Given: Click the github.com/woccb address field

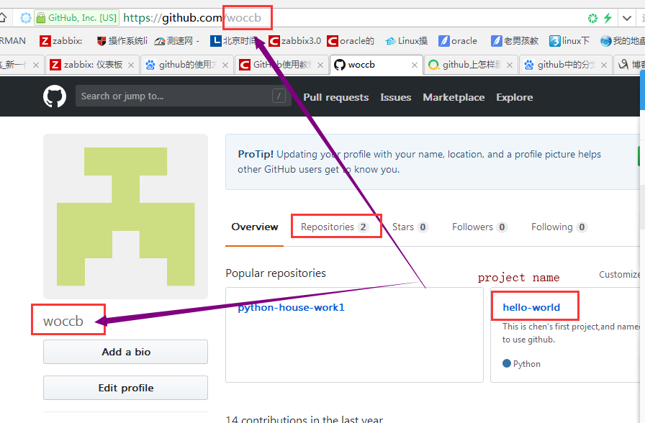Looking at the screenshot, I should pyautogui.click(x=192, y=18).
